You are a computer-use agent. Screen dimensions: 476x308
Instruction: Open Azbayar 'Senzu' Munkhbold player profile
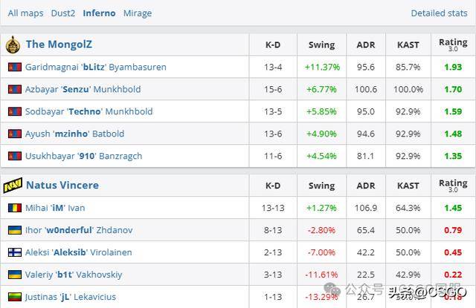(x=83, y=89)
